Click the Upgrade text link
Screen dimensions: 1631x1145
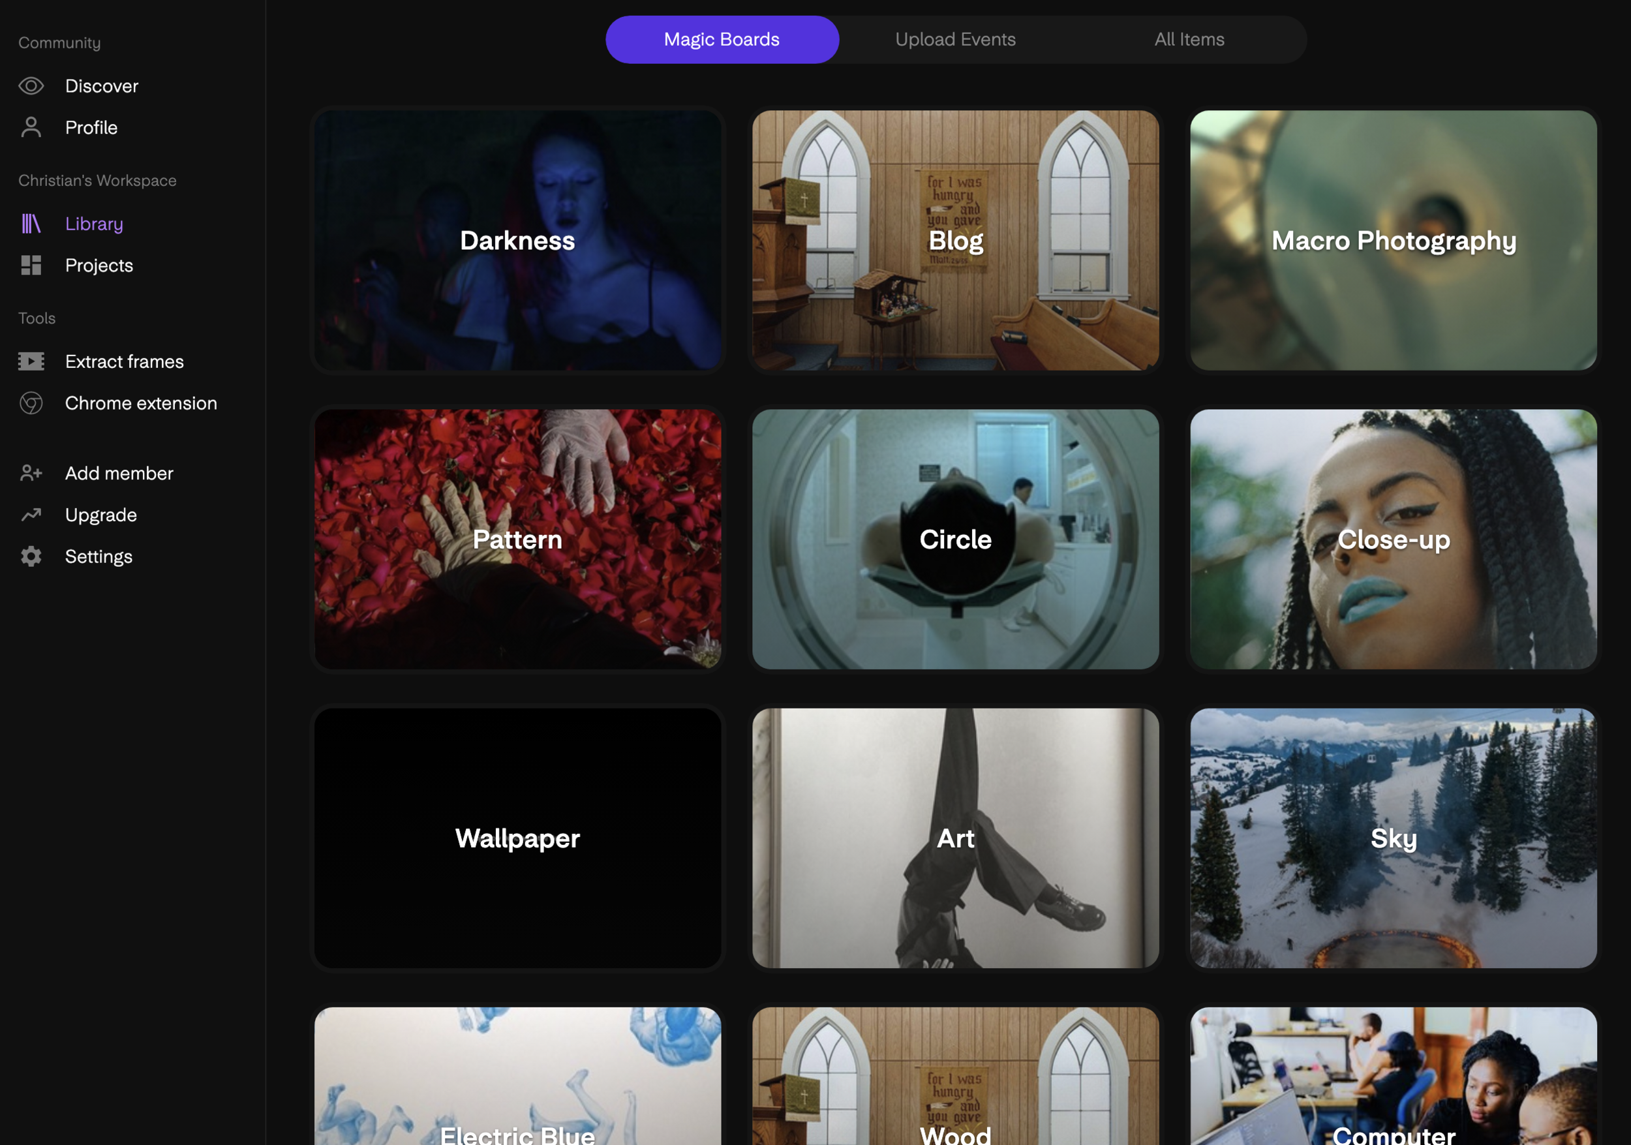point(101,514)
